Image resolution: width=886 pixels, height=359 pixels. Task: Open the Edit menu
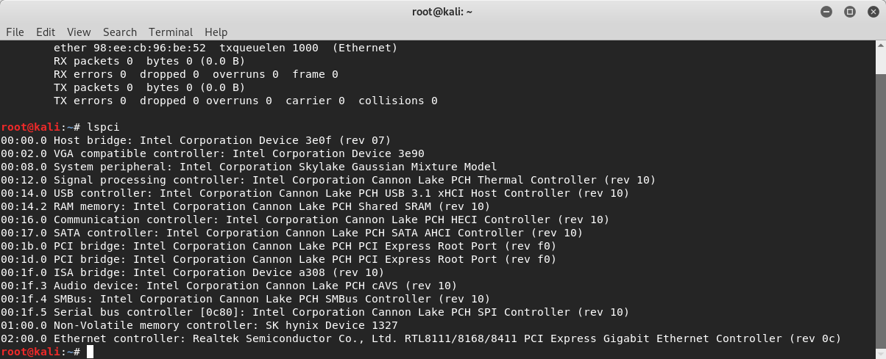tap(46, 32)
